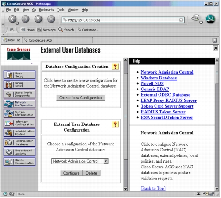Click the Back to Top link
The image size is (221, 198).
153,189
